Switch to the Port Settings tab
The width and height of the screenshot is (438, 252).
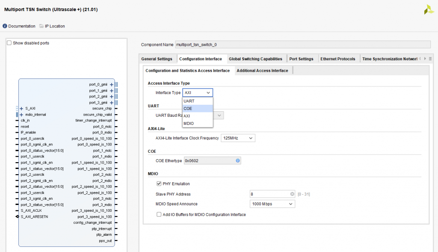pyautogui.click(x=301, y=59)
